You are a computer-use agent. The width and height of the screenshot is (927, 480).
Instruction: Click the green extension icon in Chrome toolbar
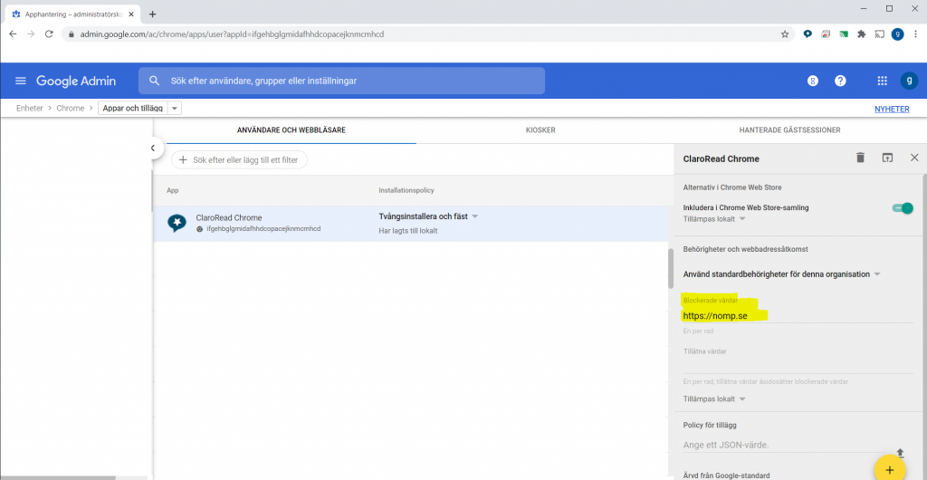point(844,34)
